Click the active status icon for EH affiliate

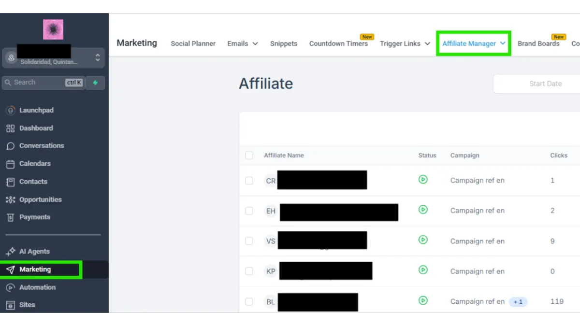423,210
